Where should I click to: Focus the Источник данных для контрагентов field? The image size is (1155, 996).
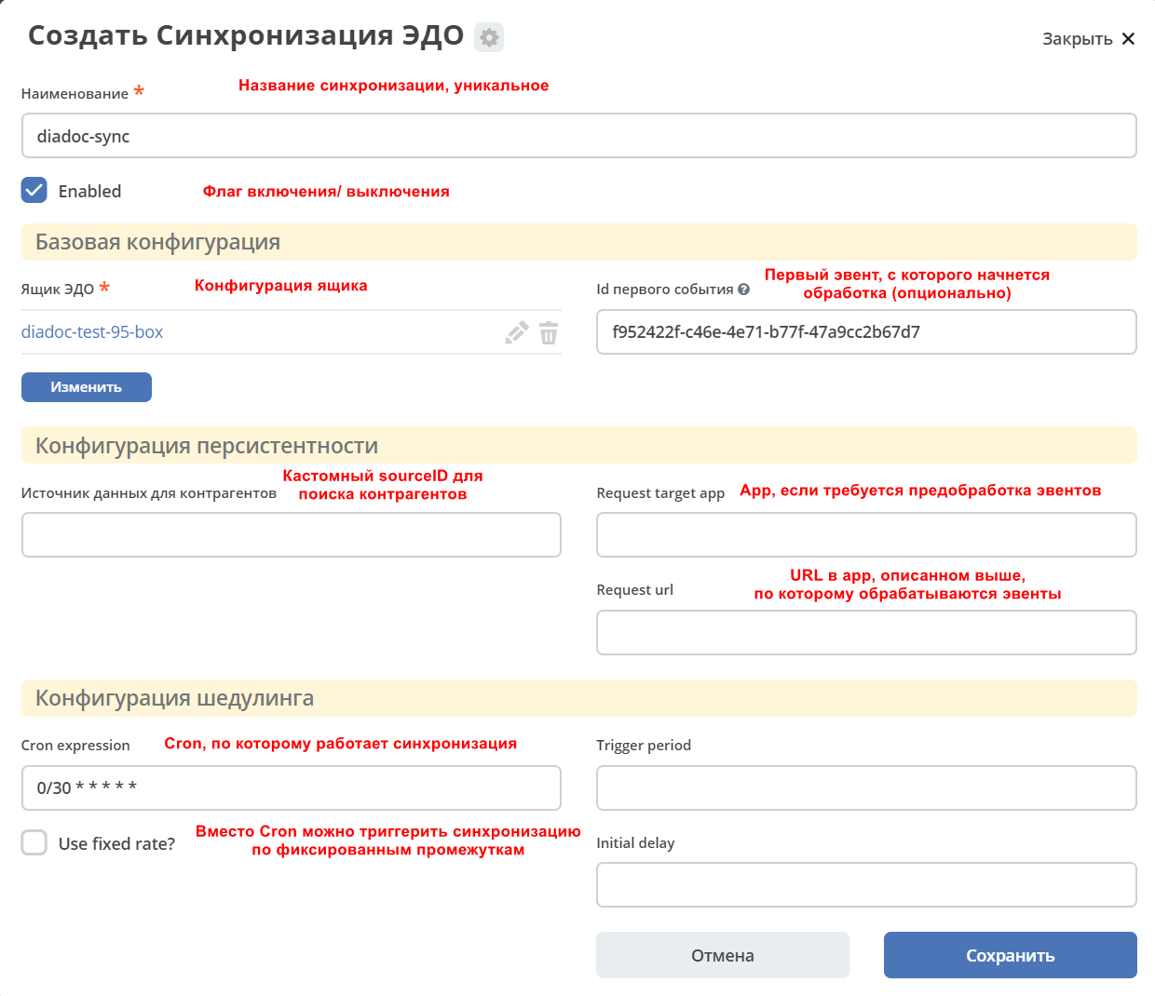(x=291, y=535)
